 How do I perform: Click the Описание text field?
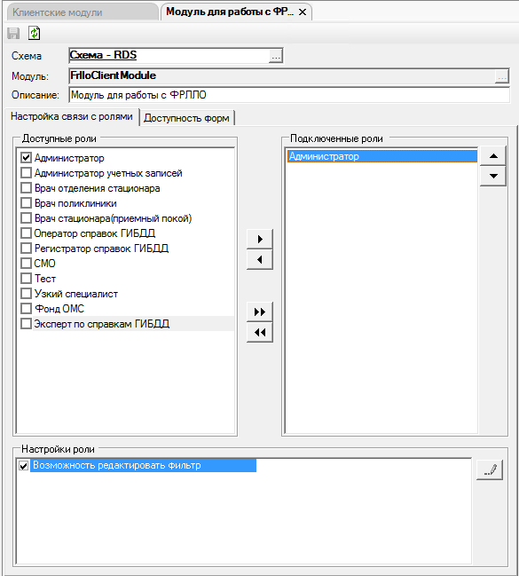[x=289, y=95]
